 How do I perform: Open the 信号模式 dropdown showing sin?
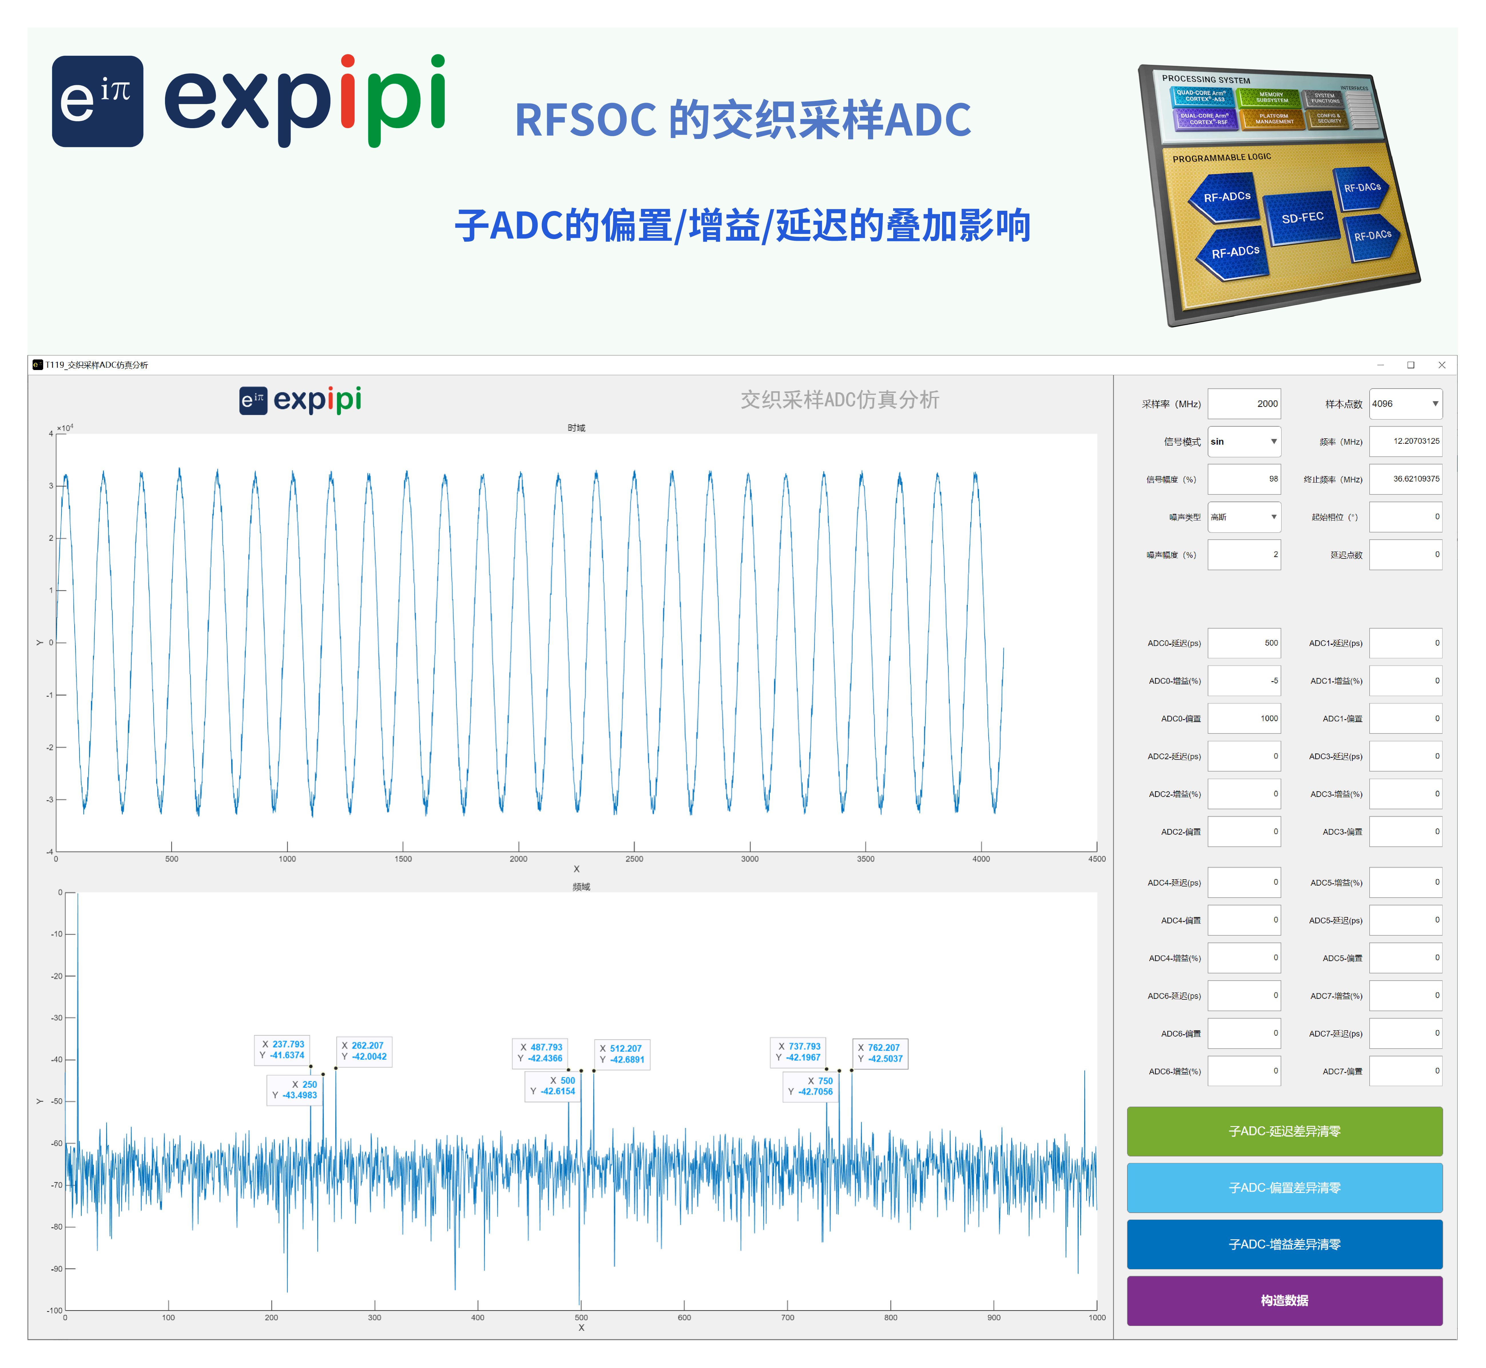1244,442
